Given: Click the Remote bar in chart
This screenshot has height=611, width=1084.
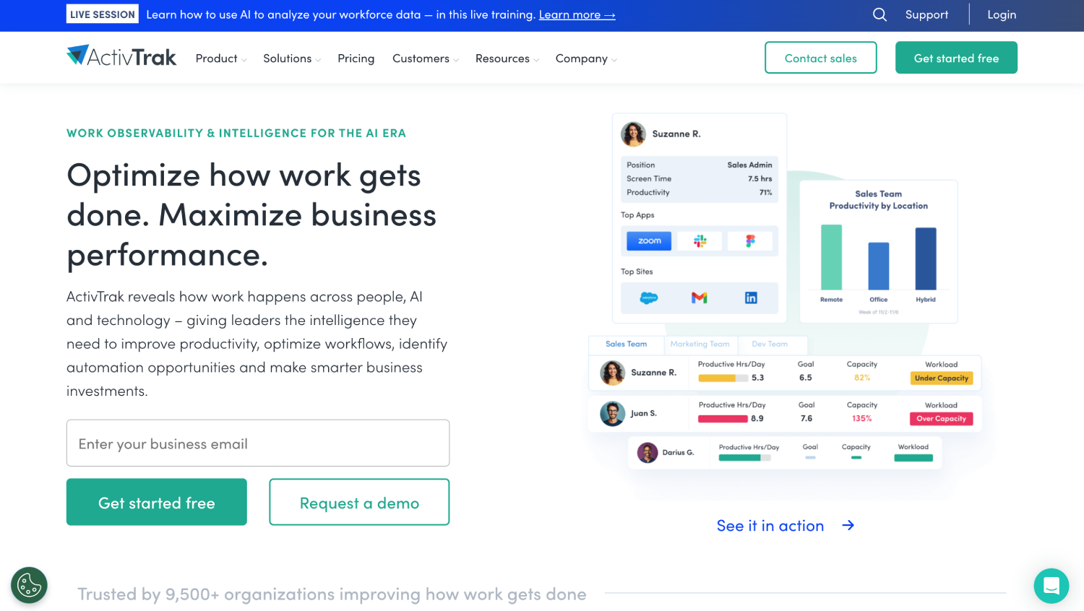Looking at the screenshot, I should 831,257.
